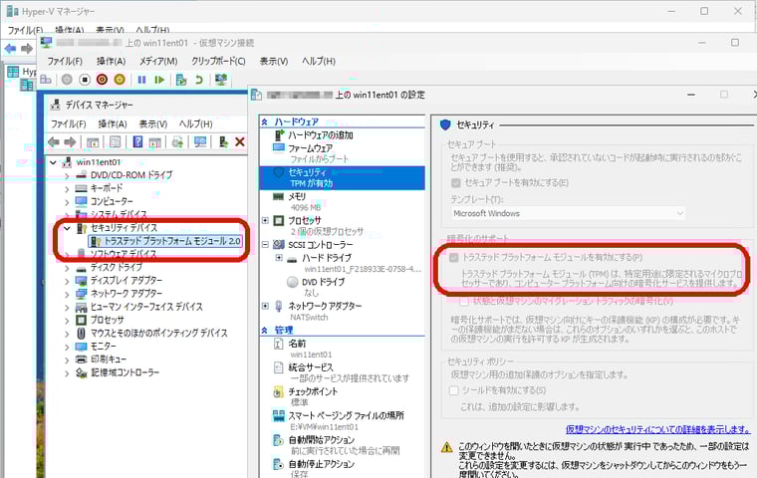Click the green Reset VM icon
Viewport: 757px width, 478px height.
159,80
